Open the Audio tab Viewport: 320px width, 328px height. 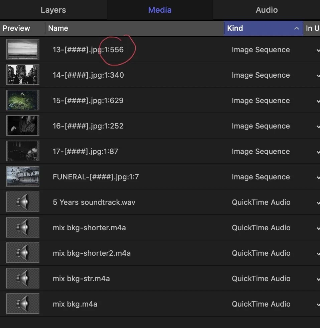267,10
